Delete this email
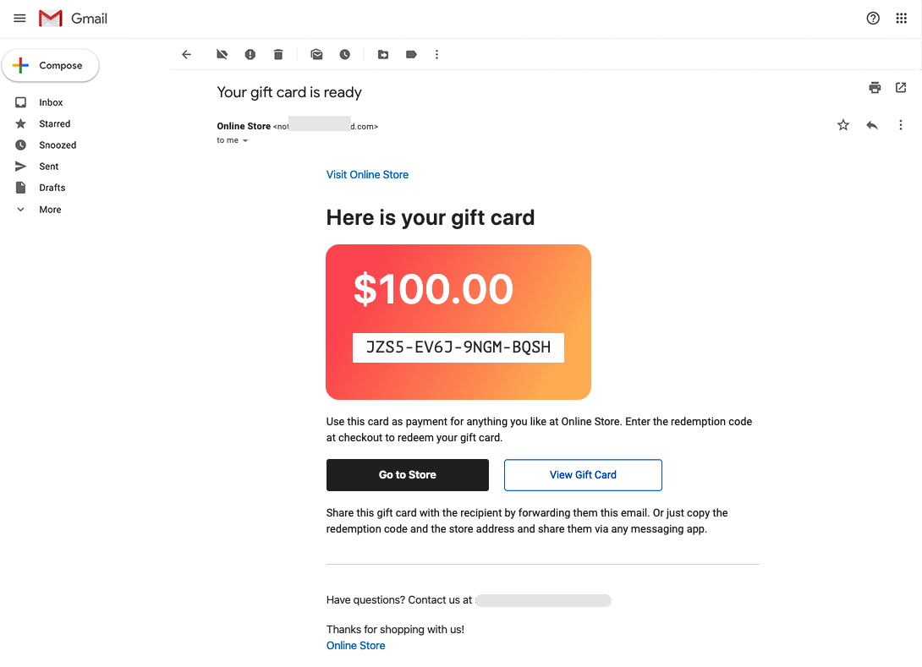922x667 pixels. 278,54
